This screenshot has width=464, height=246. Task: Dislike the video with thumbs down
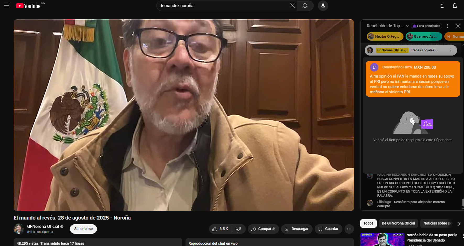click(x=238, y=229)
